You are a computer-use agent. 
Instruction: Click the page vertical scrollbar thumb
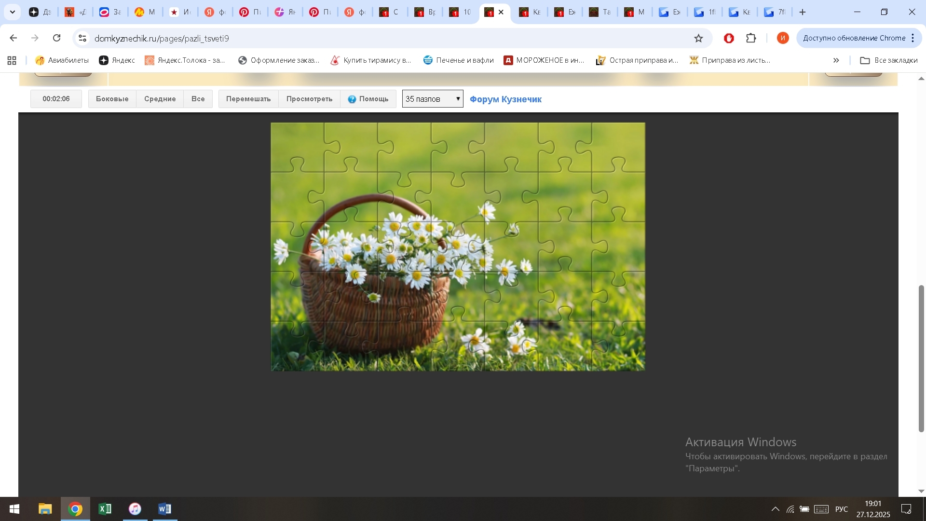[x=921, y=358]
